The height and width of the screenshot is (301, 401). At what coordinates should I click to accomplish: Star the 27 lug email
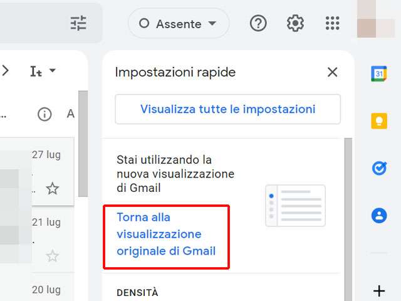tap(53, 188)
